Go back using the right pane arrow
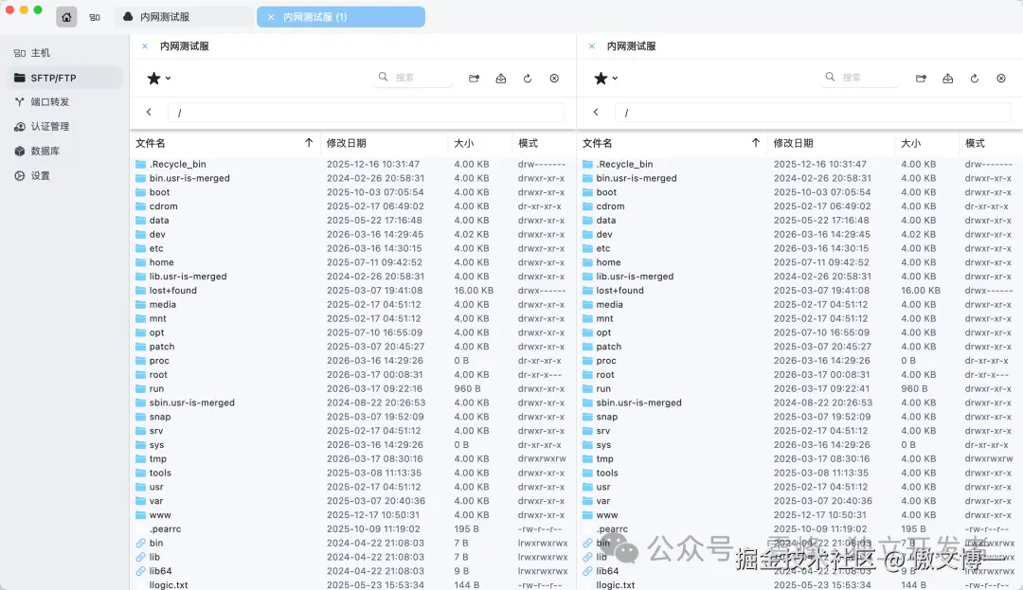This screenshot has height=590, width=1023. coord(596,112)
